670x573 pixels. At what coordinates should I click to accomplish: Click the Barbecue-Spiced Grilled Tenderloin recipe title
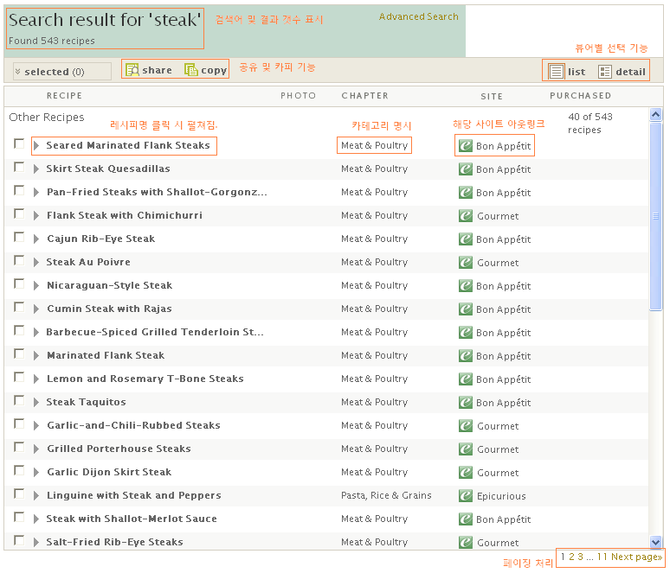(155, 332)
